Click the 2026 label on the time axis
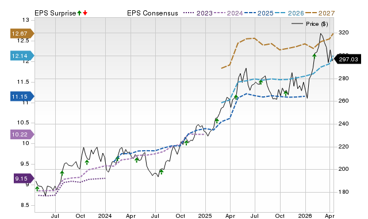The width and height of the screenshot is (368, 219). coord(305,216)
